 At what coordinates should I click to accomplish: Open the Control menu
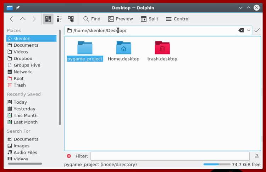tap(177, 19)
